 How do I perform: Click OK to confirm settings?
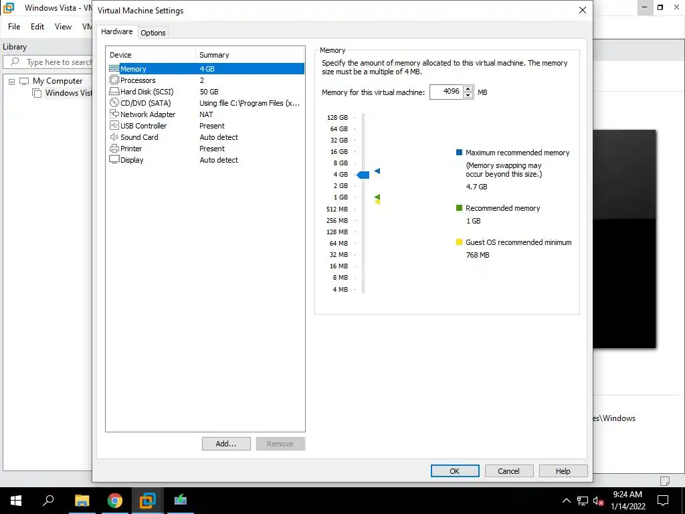455,470
